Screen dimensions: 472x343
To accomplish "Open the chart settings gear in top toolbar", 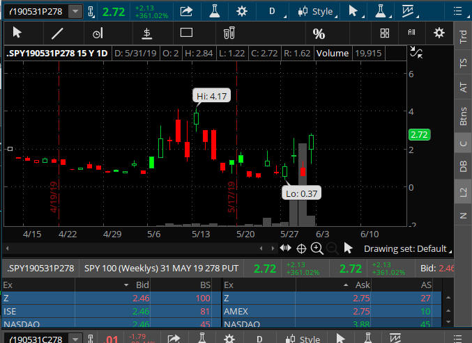I will tap(241, 11).
